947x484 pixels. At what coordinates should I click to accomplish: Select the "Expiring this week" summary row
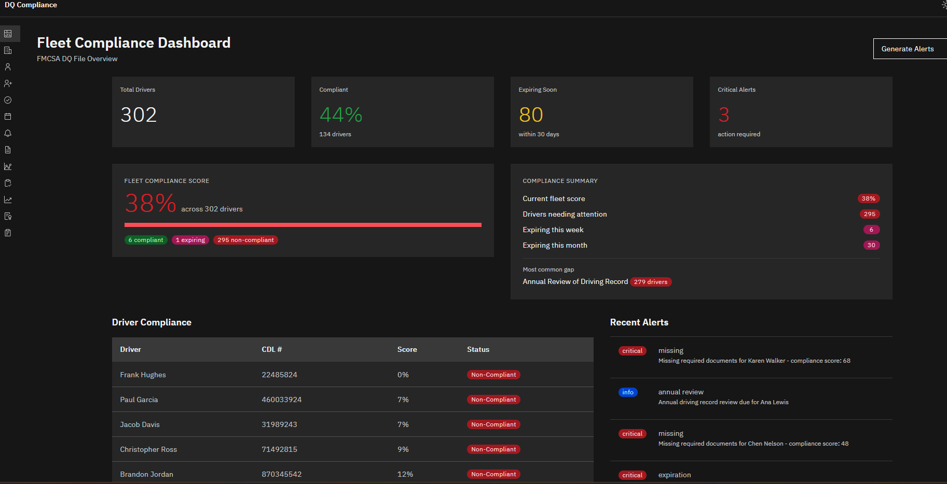point(702,230)
